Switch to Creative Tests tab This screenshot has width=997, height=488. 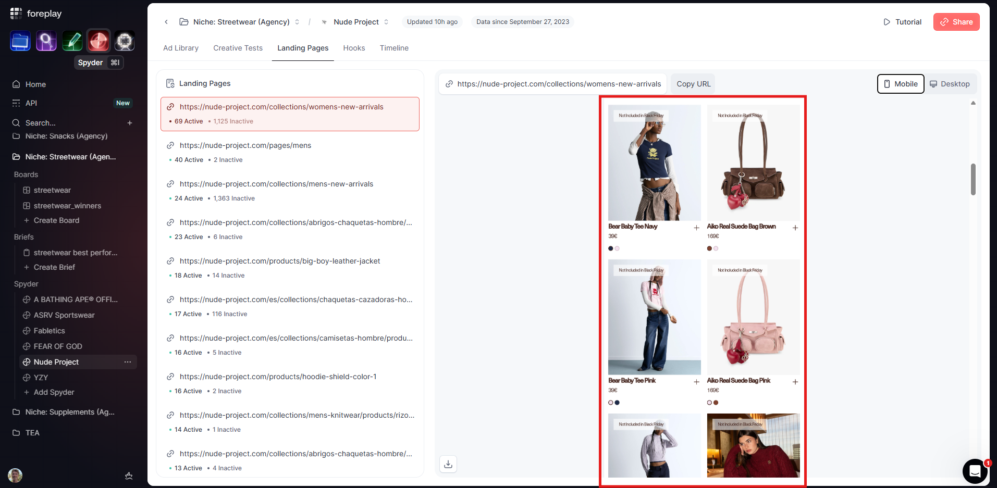point(238,48)
